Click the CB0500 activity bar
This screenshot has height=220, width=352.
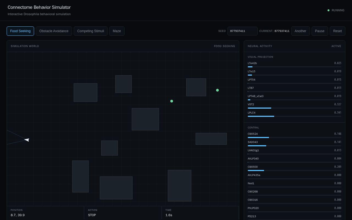point(295,170)
